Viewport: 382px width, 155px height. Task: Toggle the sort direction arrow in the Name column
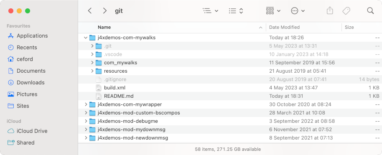tap(261, 28)
